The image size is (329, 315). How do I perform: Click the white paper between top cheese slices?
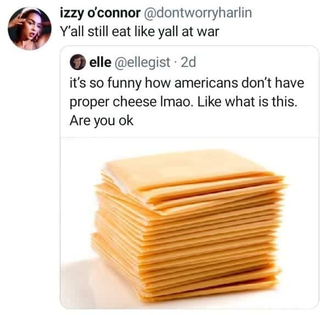pos(124,184)
